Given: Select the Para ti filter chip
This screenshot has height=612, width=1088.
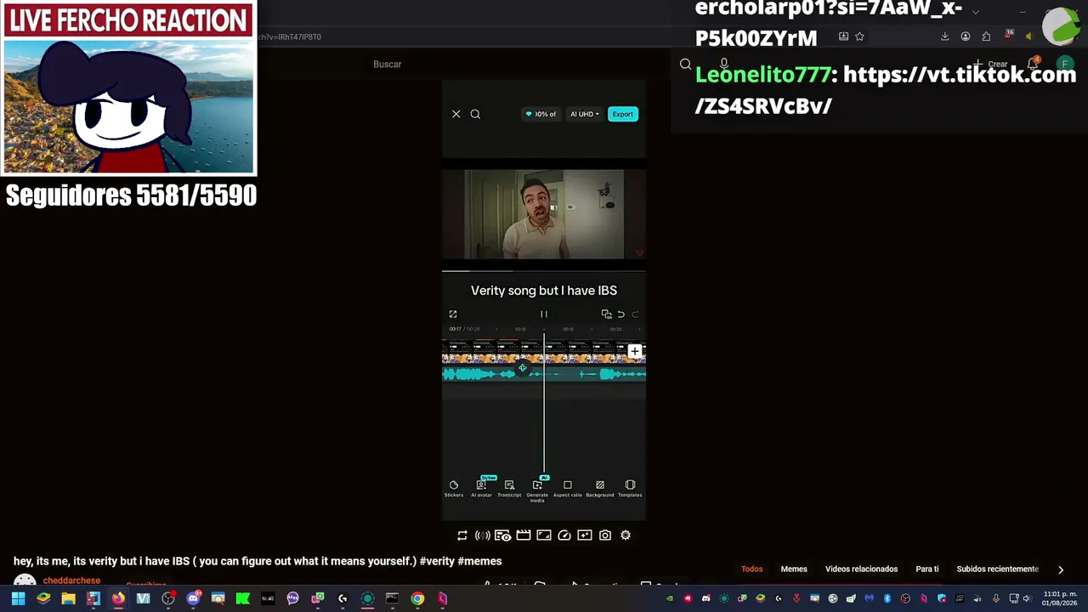Looking at the screenshot, I should click(927, 569).
